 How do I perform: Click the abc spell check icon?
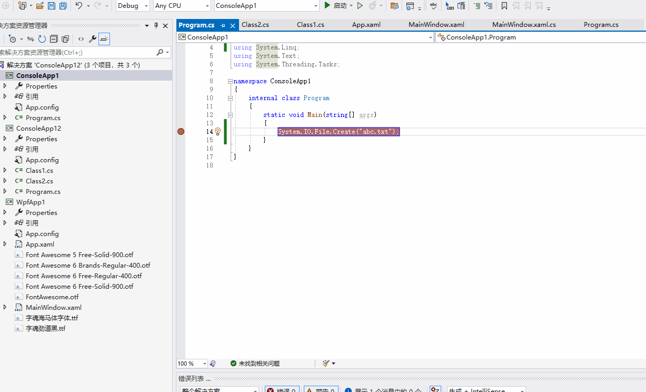(433, 6)
